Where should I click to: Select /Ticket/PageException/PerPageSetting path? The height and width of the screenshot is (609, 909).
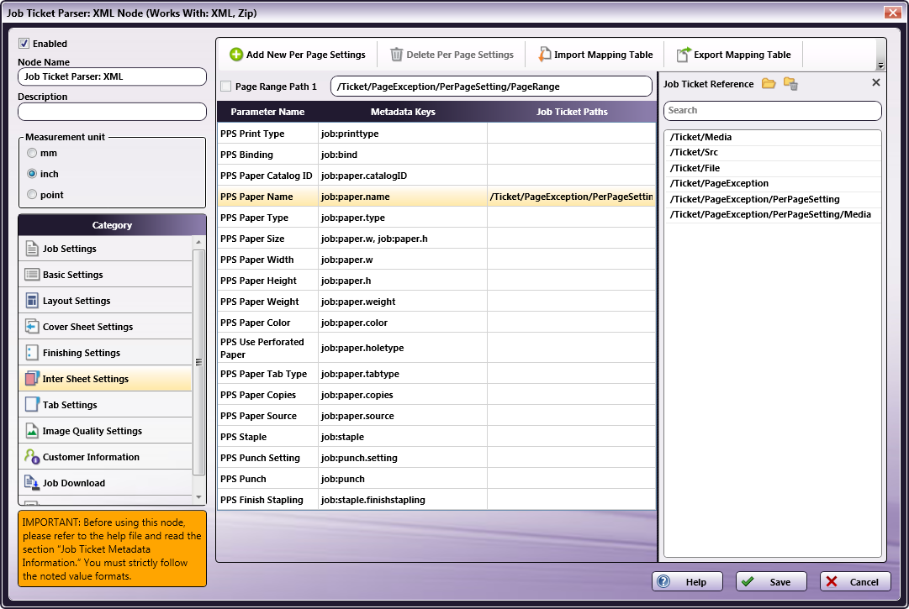pos(772,199)
